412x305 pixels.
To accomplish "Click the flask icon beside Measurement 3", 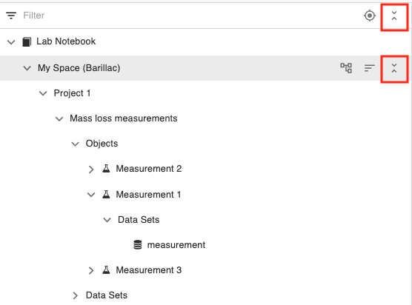I will 106,269.
